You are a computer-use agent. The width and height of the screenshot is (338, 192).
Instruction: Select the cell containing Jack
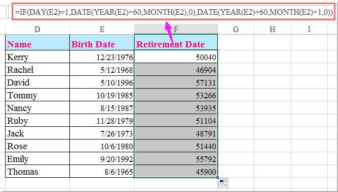tap(37, 133)
